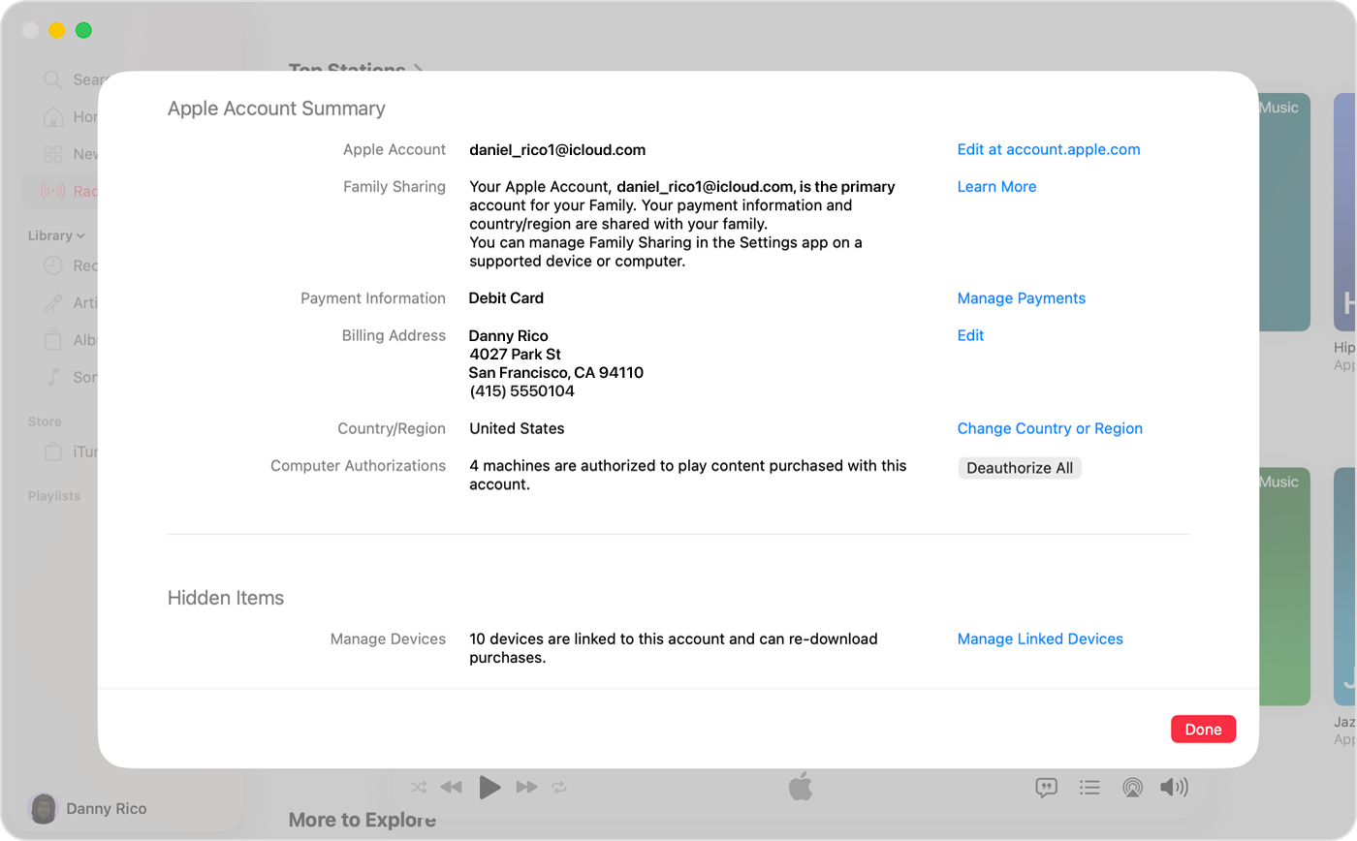The width and height of the screenshot is (1357, 841).
Task: Click the Apple logo in the playback bar
Action: (x=800, y=788)
